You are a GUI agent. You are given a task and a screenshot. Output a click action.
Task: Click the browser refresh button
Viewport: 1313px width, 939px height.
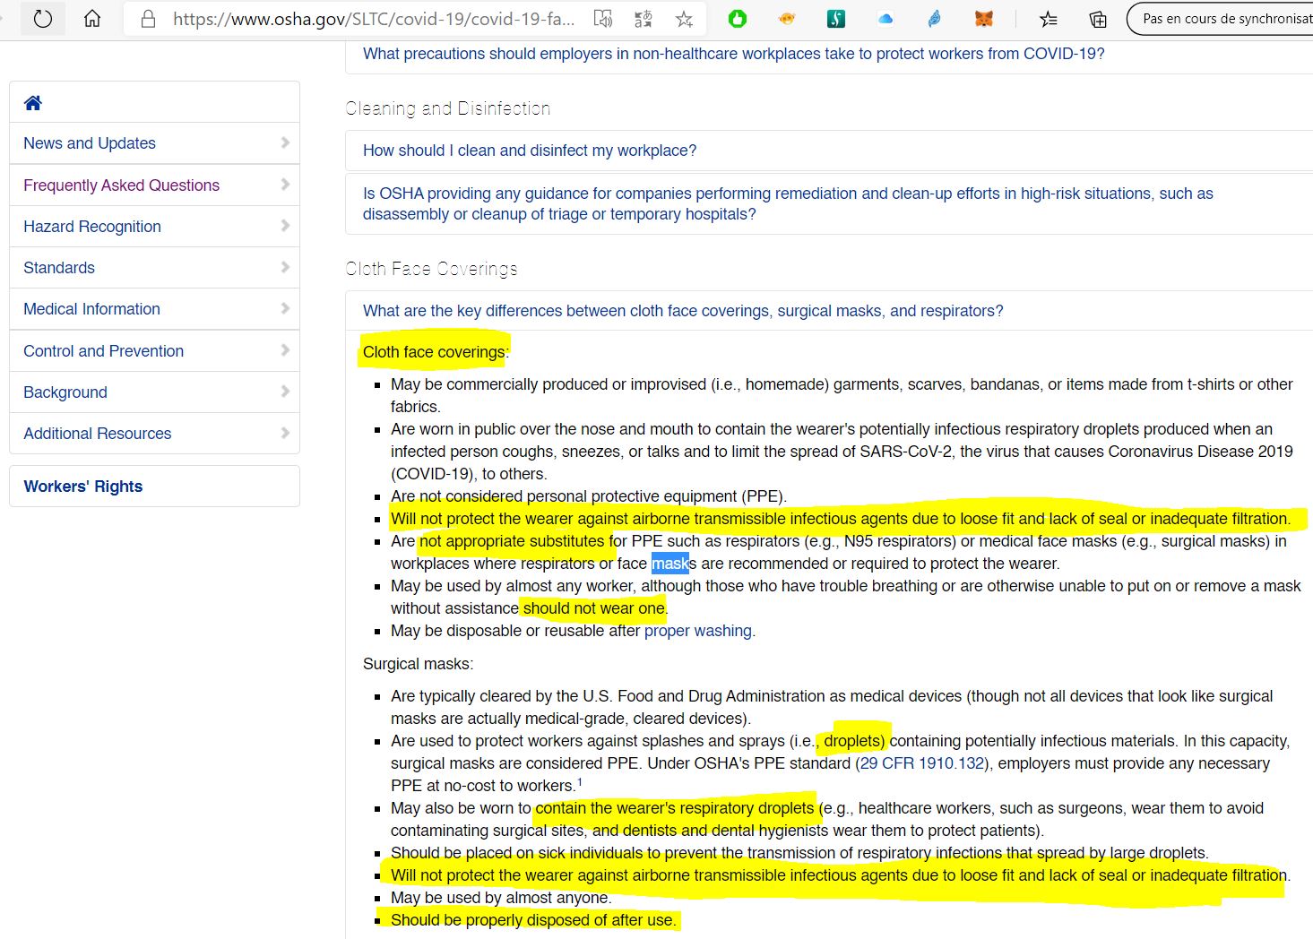tap(43, 19)
